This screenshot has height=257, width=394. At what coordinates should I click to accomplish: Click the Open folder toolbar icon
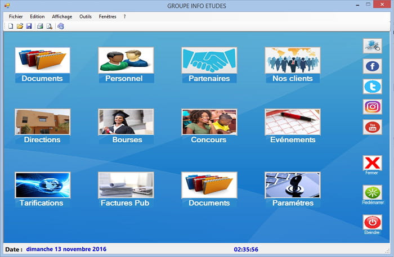pos(20,26)
